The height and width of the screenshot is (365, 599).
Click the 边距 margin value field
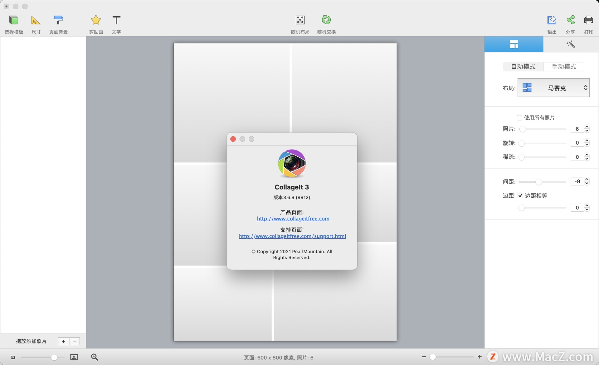[x=577, y=208]
